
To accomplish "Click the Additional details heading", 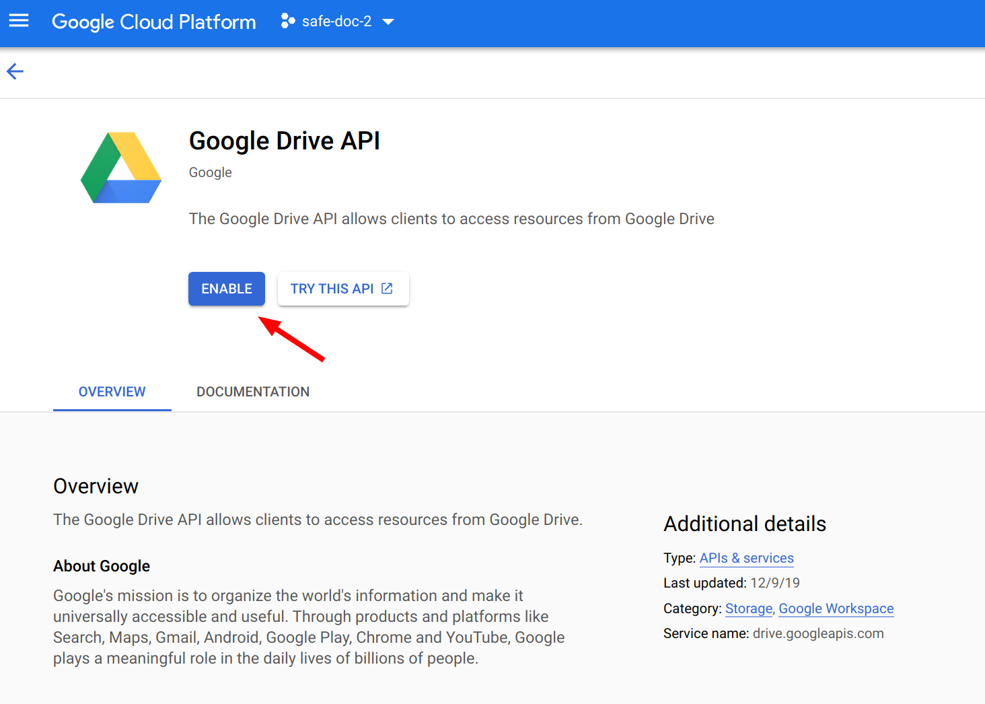I will coord(745,524).
